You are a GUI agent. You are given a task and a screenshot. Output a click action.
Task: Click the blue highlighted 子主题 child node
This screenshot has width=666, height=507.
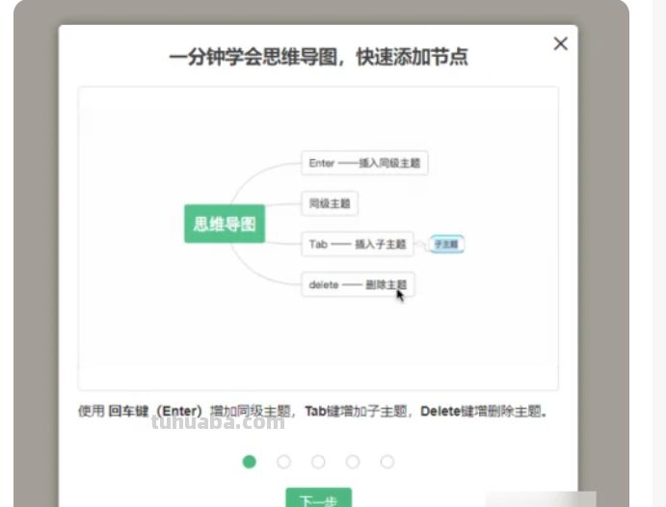(447, 244)
